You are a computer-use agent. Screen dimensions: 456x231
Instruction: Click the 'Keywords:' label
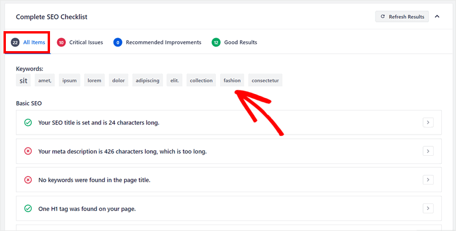(x=29, y=69)
